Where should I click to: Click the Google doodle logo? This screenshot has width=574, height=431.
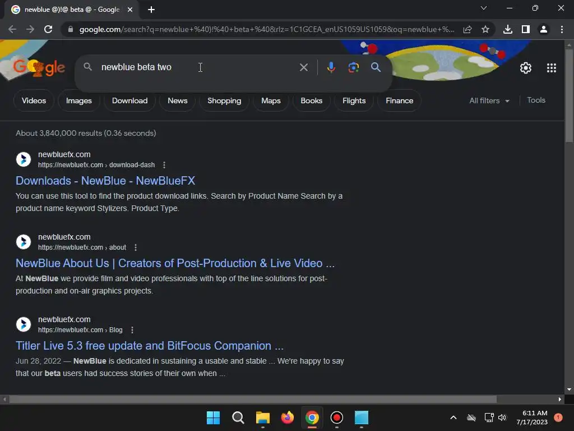click(39, 67)
